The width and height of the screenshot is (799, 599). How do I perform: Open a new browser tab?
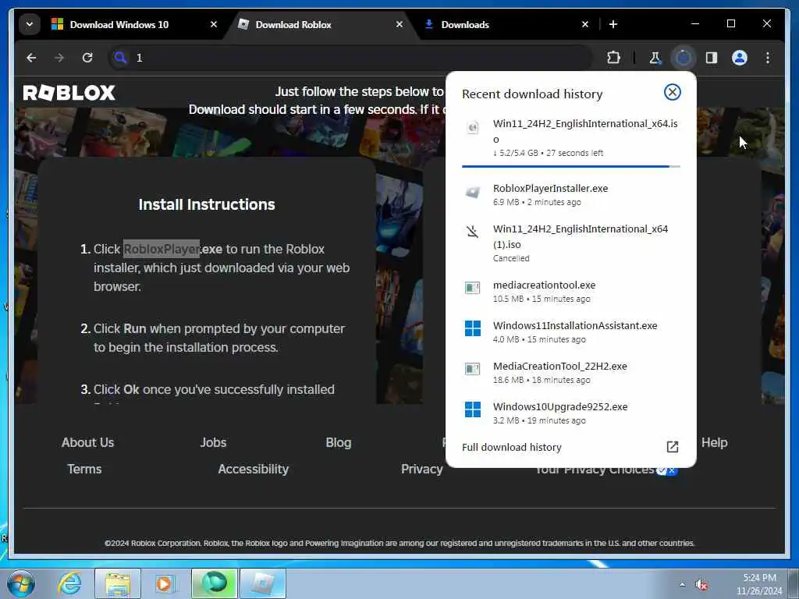coord(613,24)
